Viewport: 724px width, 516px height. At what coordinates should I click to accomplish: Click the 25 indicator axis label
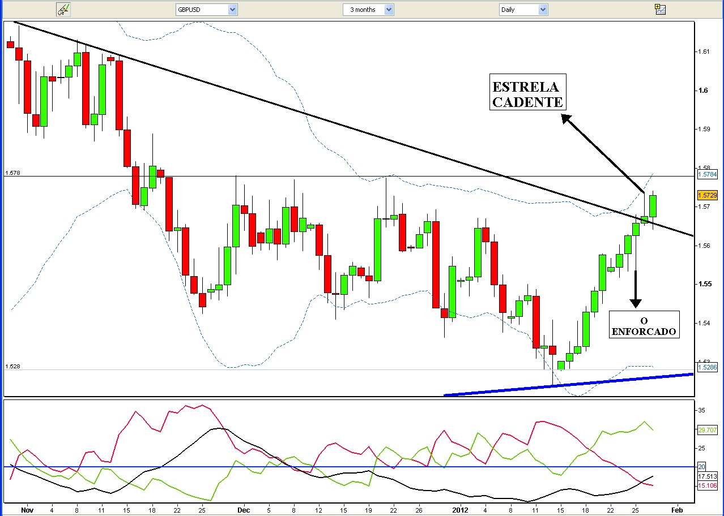point(702,449)
